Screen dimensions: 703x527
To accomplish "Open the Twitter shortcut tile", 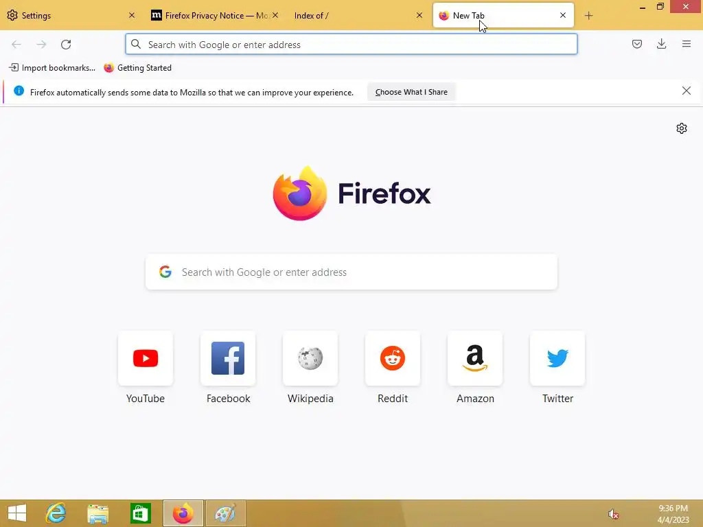I will (557, 358).
